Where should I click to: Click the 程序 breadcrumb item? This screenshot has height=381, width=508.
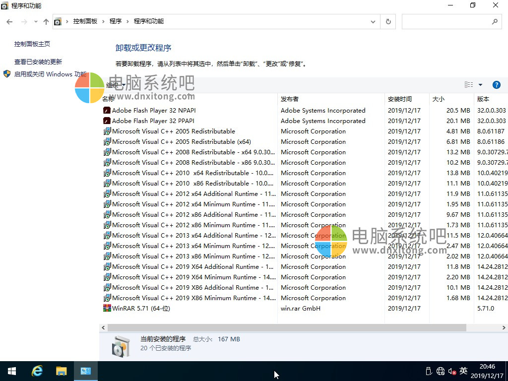coord(116,21)
